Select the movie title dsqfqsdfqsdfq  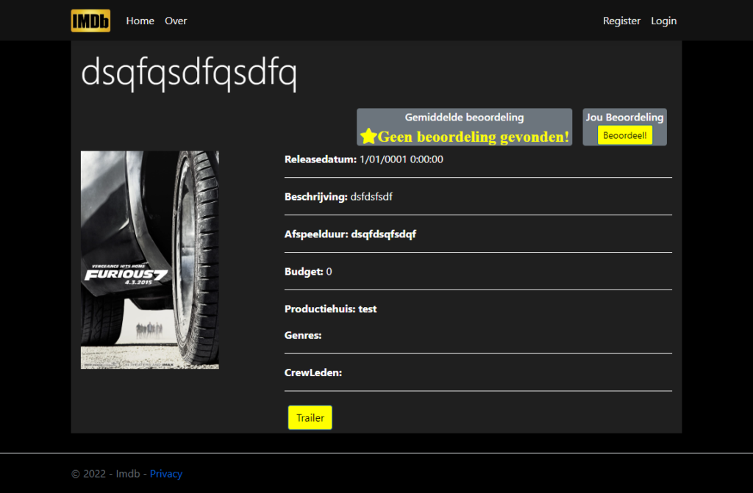point(189,73)
